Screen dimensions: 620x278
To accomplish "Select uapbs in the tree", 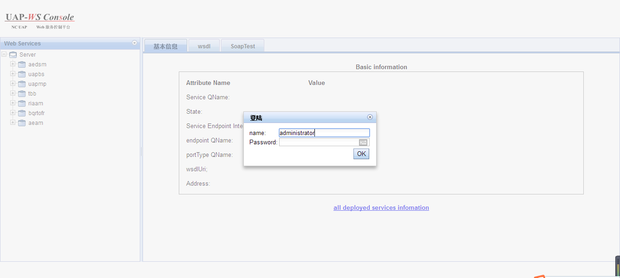I will (x=36, y=74).
